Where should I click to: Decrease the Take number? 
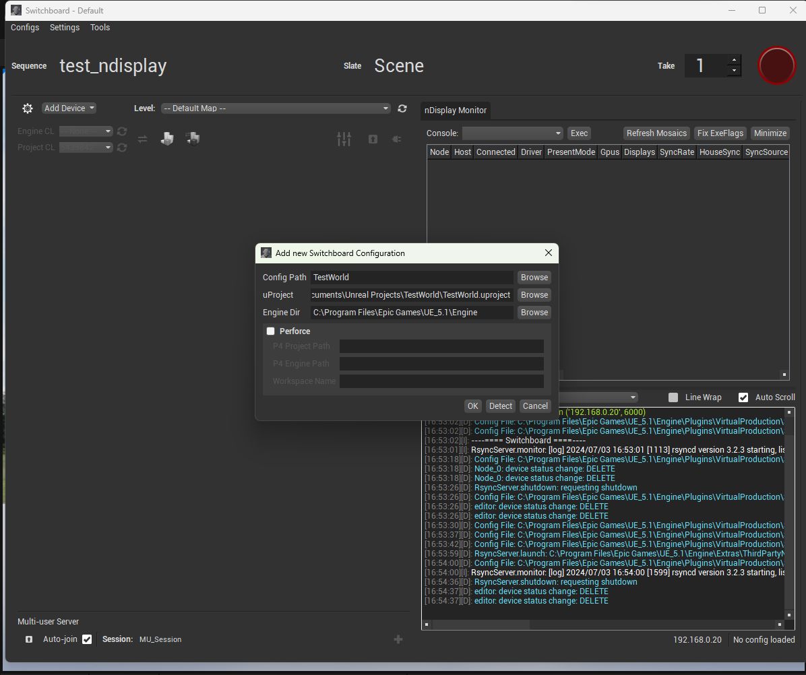coord(734,71)
